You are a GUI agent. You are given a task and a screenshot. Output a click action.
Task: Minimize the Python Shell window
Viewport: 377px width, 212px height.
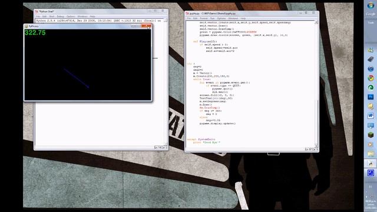click(150, 11)
